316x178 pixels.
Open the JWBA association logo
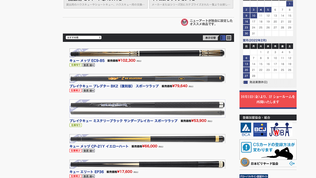[280, 130]
